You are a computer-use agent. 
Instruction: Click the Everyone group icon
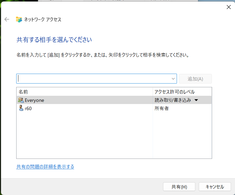click(21, 100)
